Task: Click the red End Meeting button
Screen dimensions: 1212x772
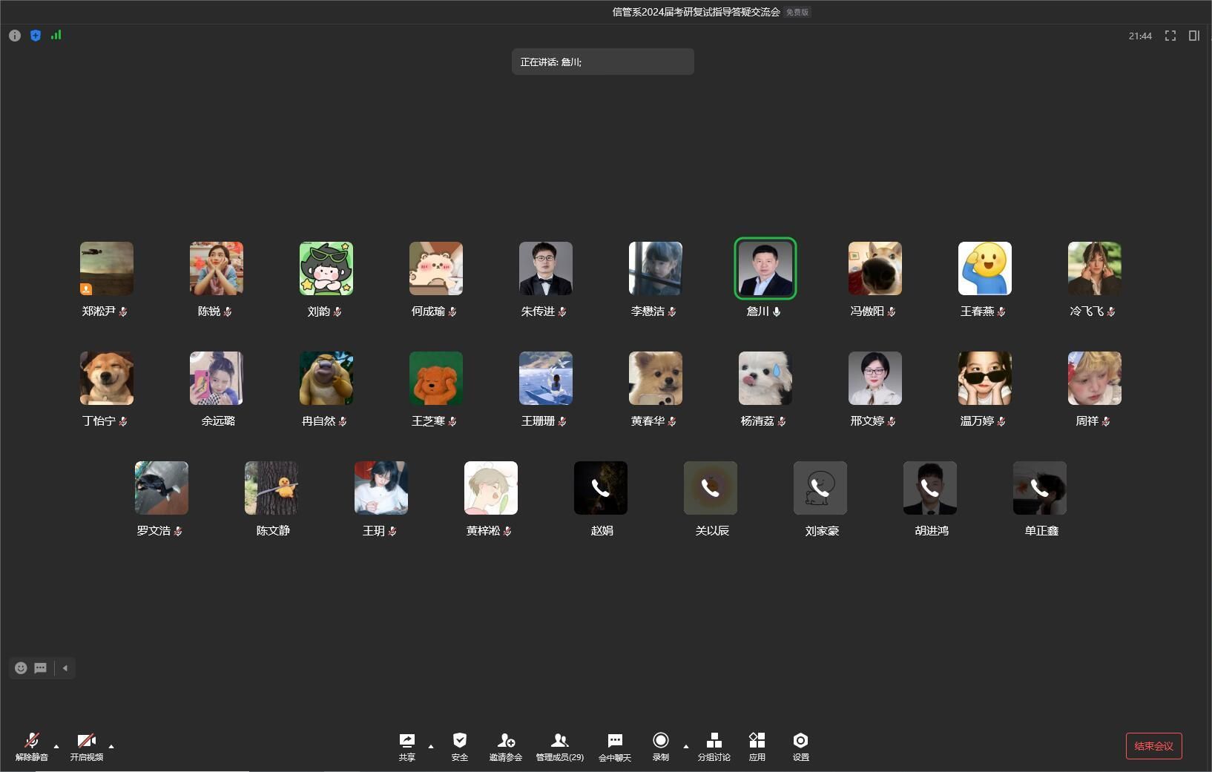Action: (1153, 746)
